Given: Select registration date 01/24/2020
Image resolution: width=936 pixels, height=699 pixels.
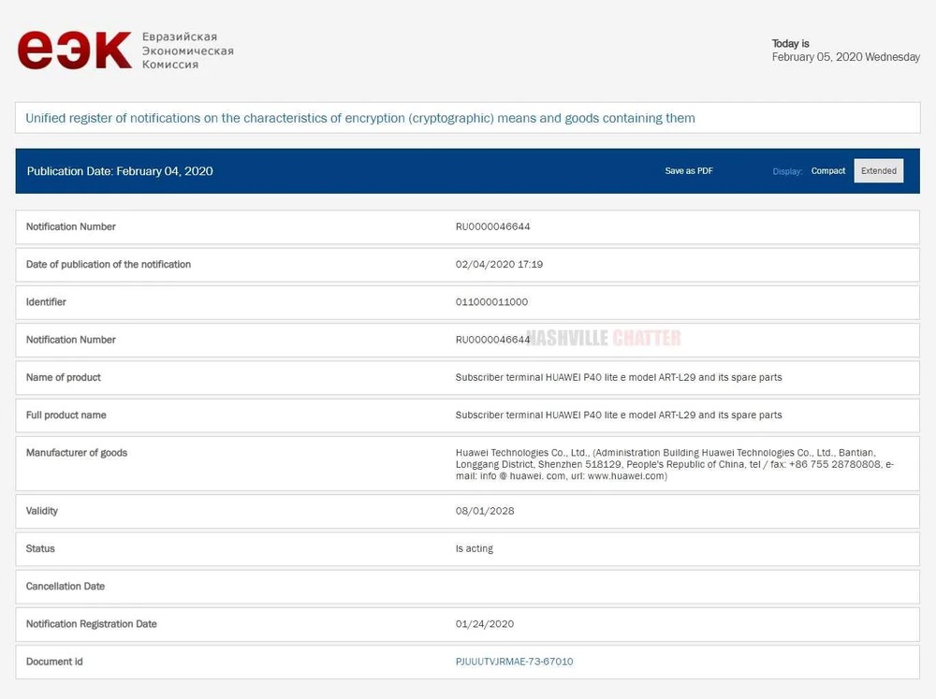Looking at the screenshot, I should [485, 624].
